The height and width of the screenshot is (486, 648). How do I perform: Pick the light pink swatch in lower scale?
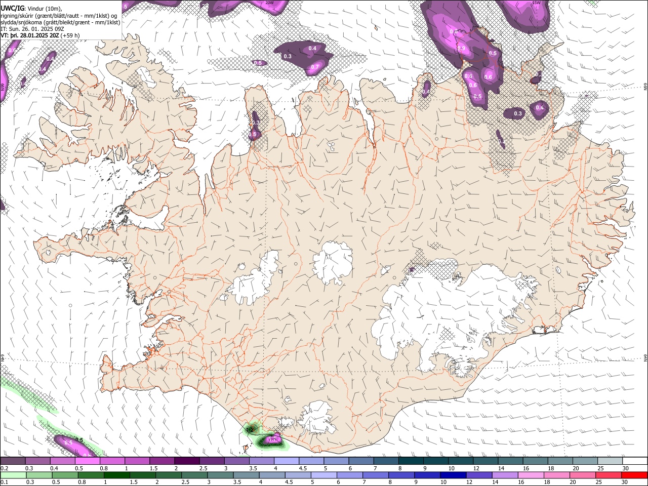point(530,475)
